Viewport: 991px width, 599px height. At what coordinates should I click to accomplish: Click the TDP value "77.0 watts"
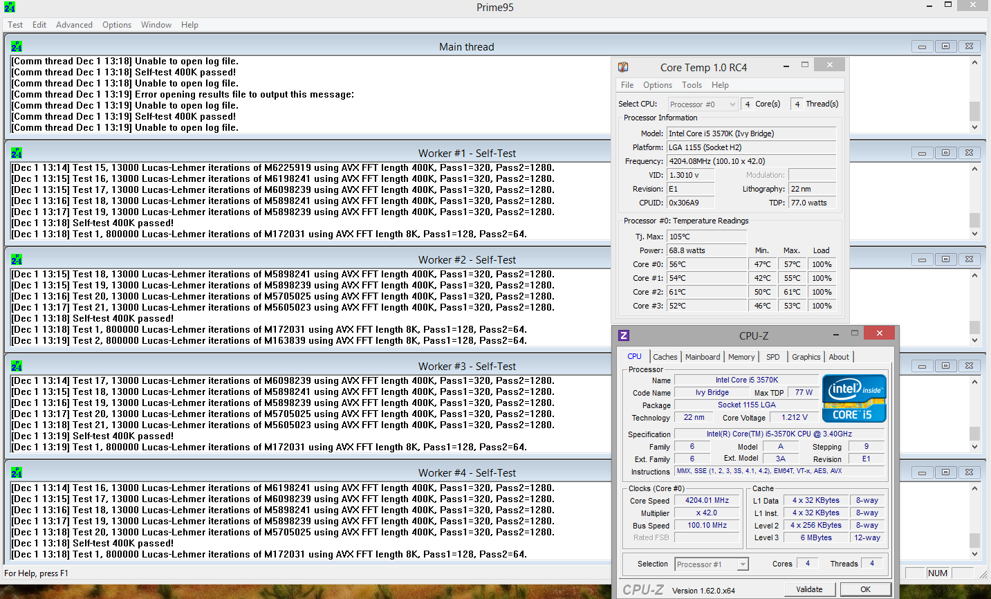(x=812, y=203)
